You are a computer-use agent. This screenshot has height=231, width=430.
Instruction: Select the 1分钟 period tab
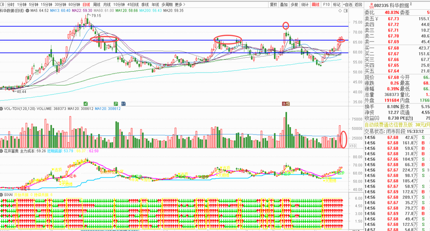[x=22, y=4]
